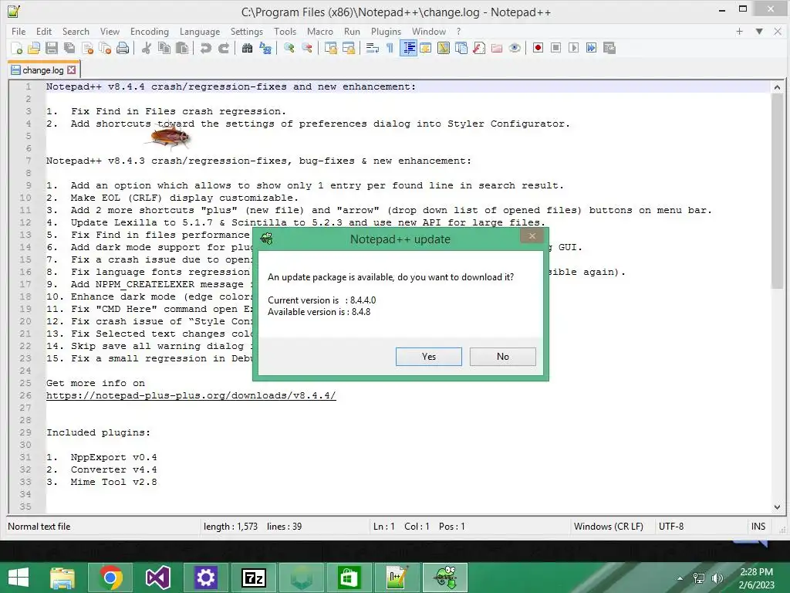Click the volume icon in the system tray
790x593 pixels.
click(717, 578)
